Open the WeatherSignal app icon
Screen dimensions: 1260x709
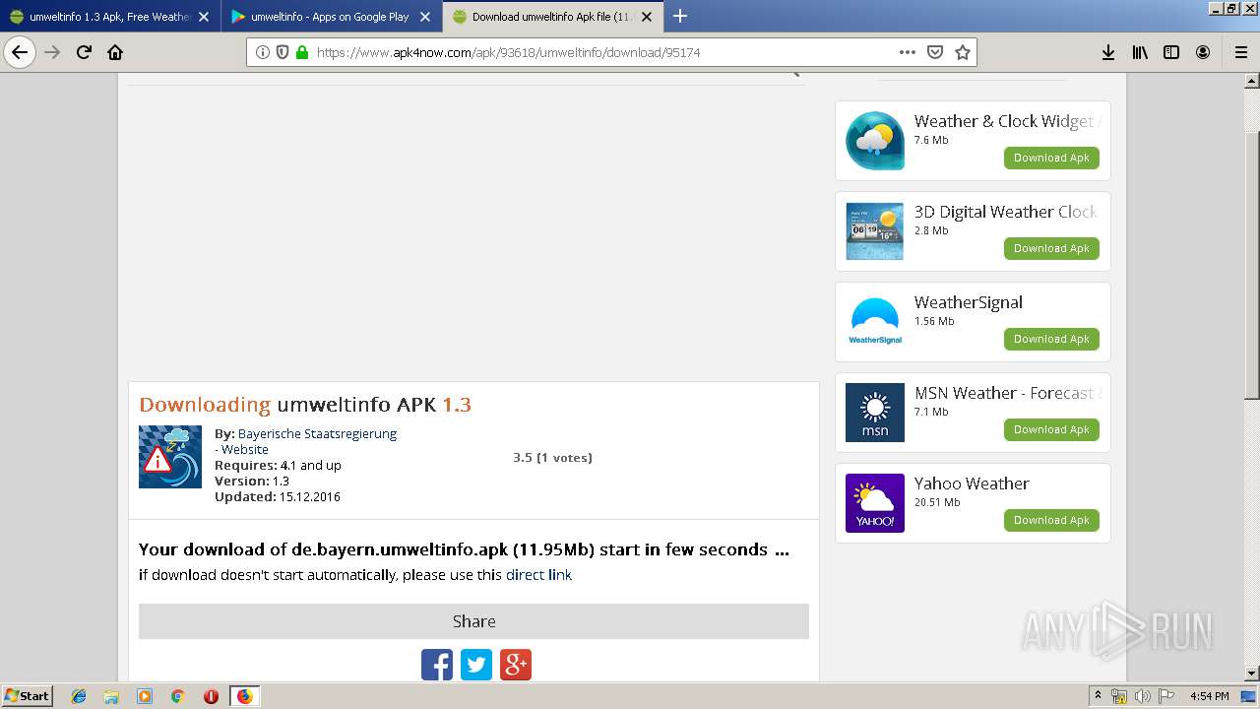pos(875,322)
